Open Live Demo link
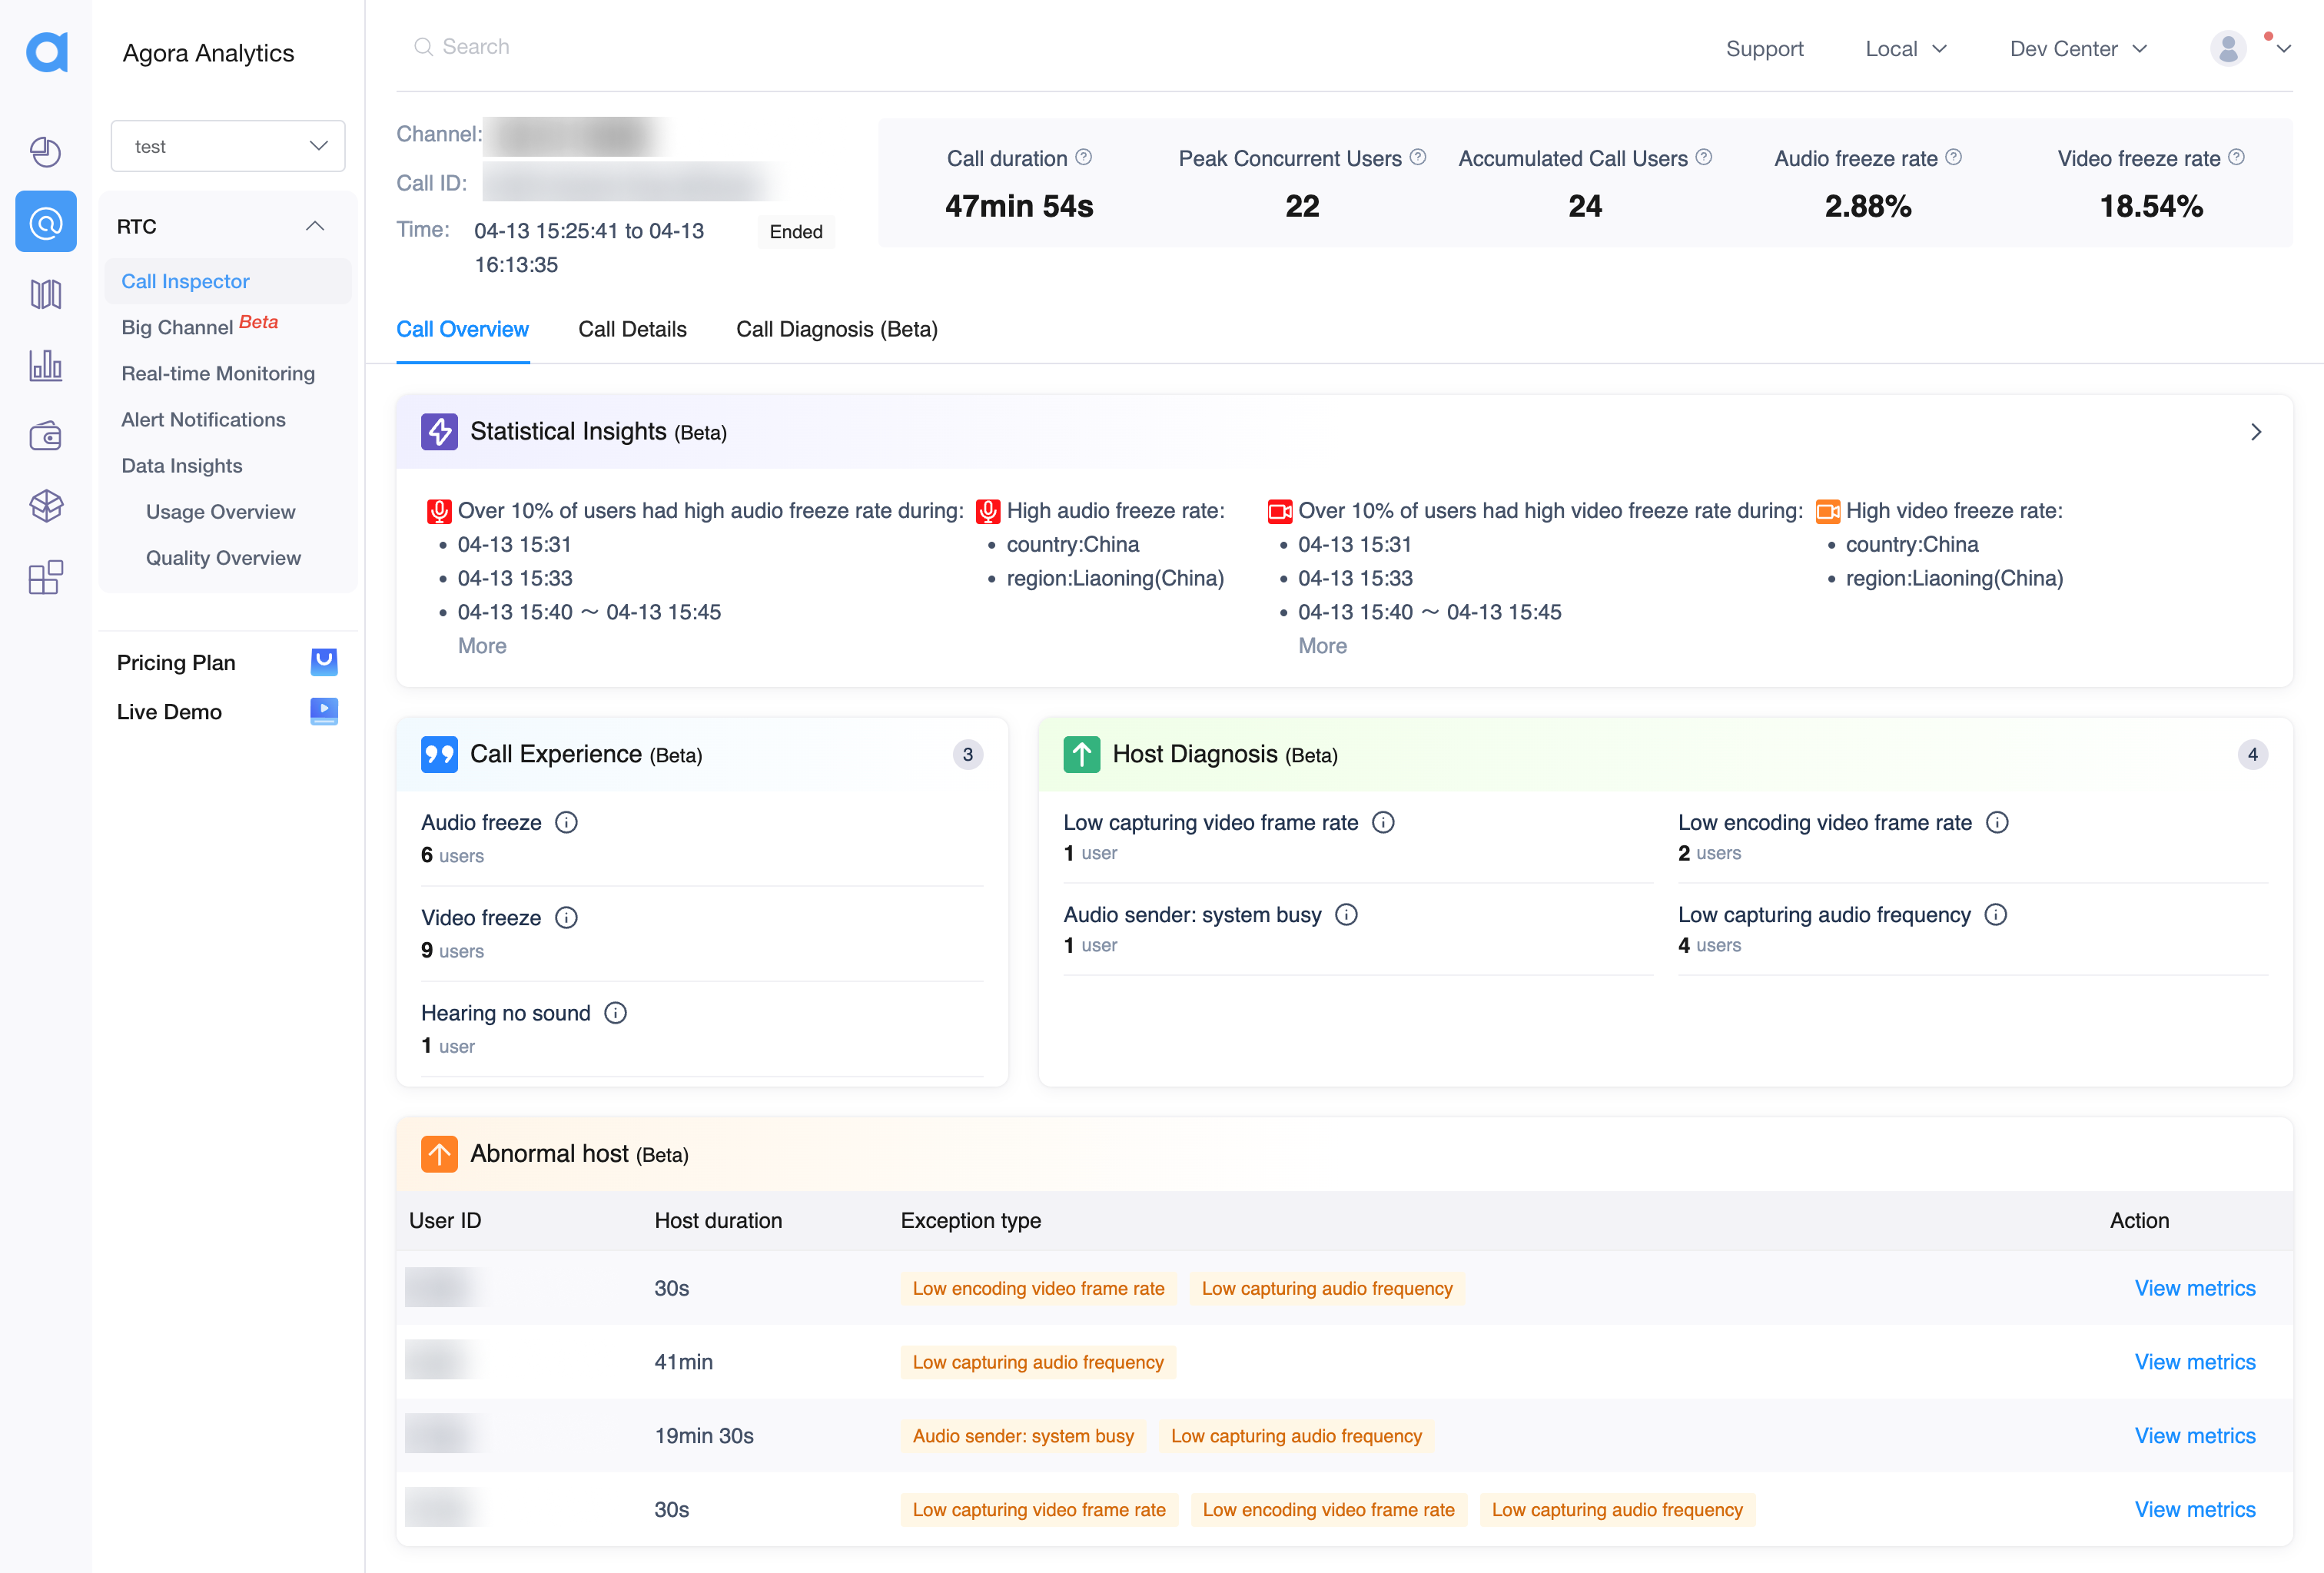Image resolution: width=2324 pixels, height=1573 pixels. coord(169,711)
